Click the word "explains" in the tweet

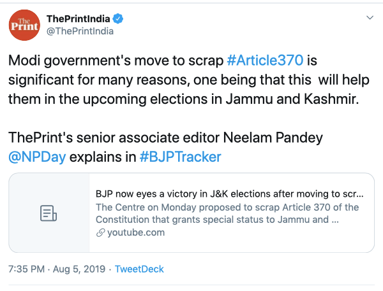coord(103,157)
